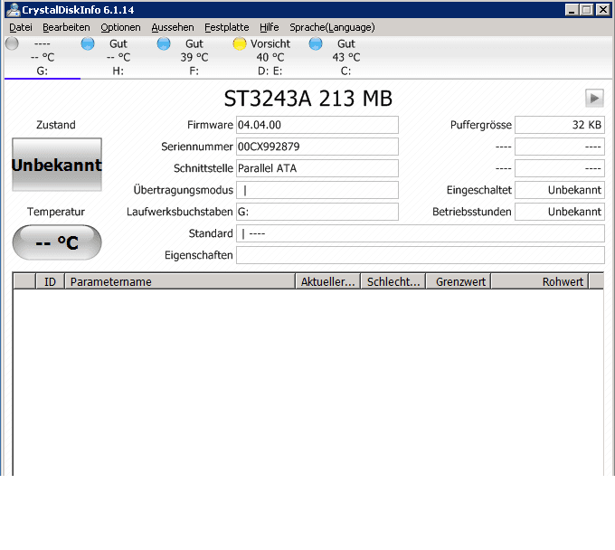Click the -- °C temperature button
Screen dimensions: 615x550
point(57,242)
